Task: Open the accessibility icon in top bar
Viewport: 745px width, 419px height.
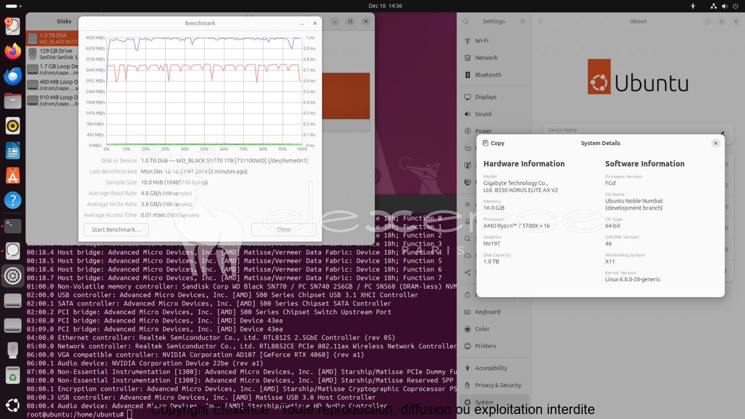Action: (693, 6)
